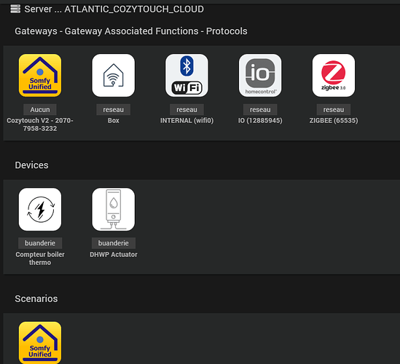400x364 pixels.
Task: Click the Aucun room tag under Cozytouch
Action: pyautogui.click(x=40, y=110)
